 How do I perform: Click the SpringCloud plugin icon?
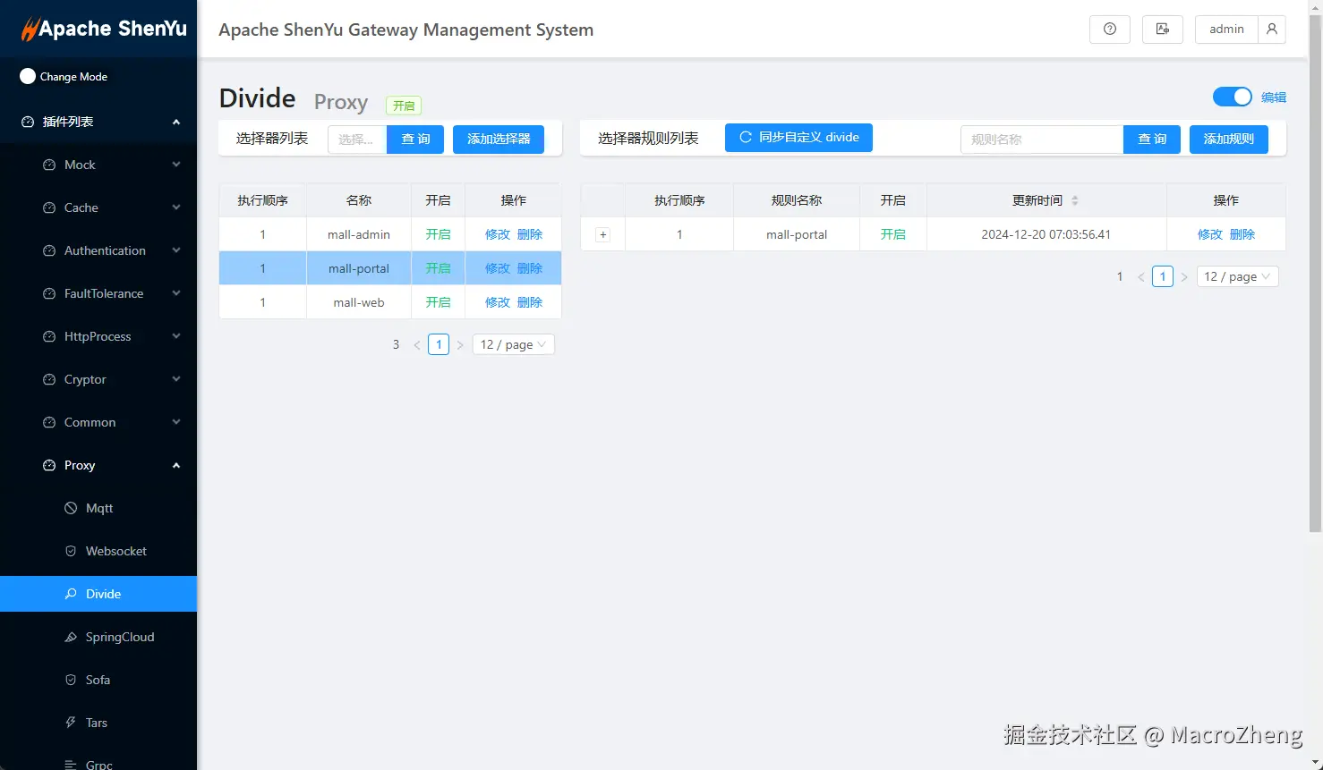71,637
